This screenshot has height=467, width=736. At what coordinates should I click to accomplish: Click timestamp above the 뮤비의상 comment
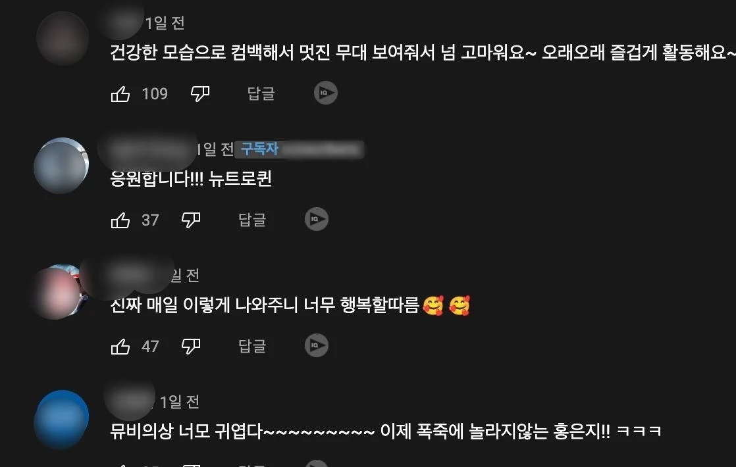coord(179,402)
